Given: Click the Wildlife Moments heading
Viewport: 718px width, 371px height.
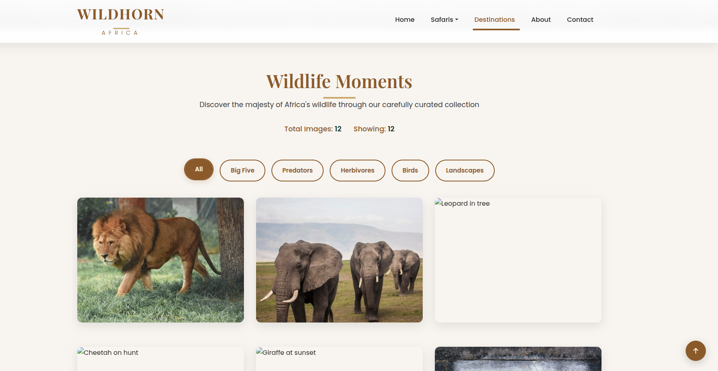Looking at the screenshot, I should pos(339,81).
